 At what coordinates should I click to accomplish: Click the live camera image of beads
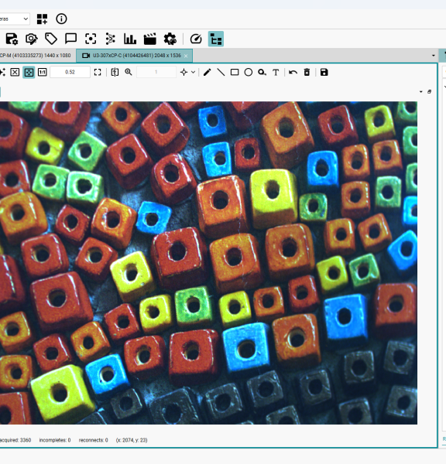coord(208,263)
